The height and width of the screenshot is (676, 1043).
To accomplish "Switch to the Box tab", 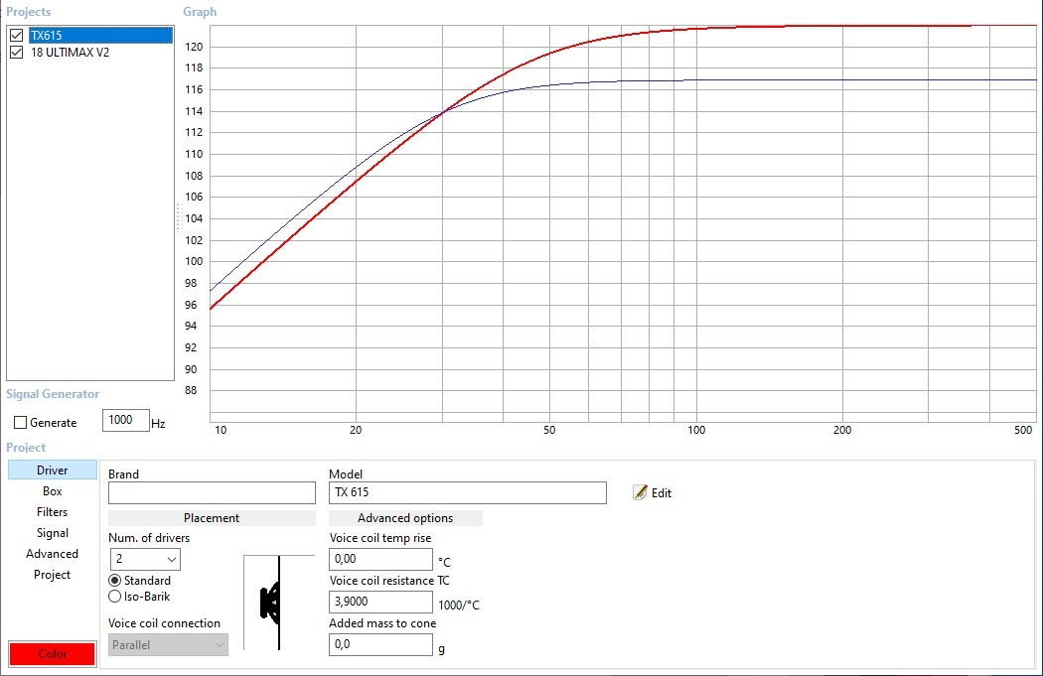I will pos(53,491).
